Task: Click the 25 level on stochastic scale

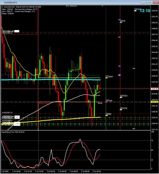Action: [x=152, y=160]
